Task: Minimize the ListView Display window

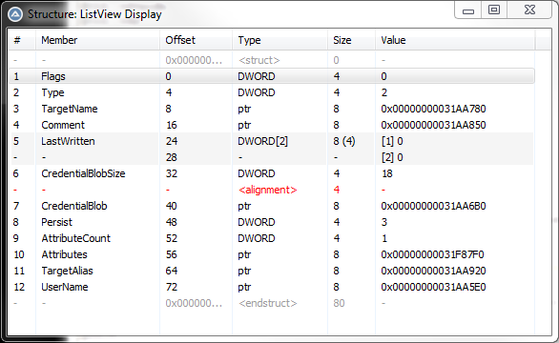Action: 468,10
